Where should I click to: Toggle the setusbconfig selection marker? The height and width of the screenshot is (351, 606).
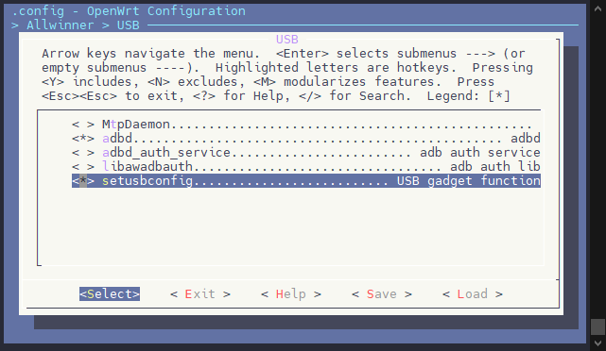(83, 180)
